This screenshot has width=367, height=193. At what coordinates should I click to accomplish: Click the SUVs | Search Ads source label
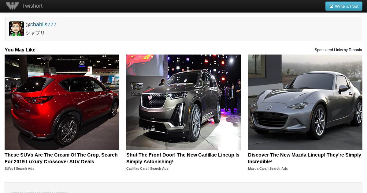tap(19, 168)
